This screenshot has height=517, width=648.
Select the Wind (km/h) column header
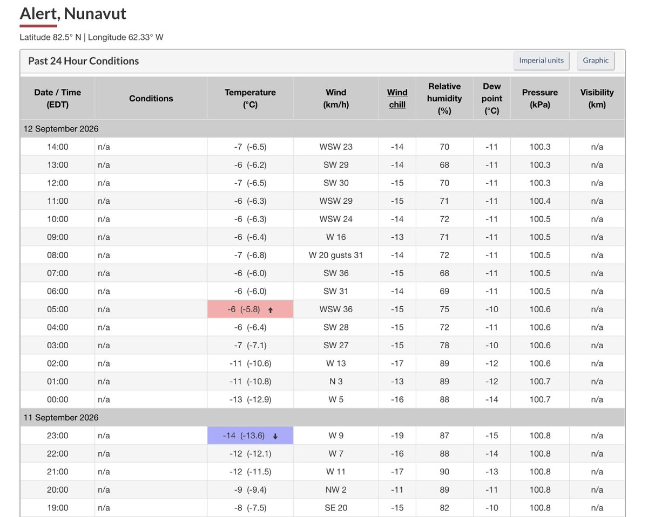pos(336,98)
